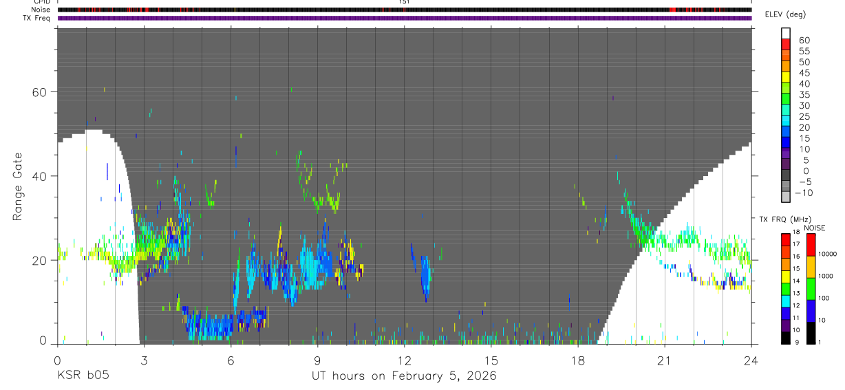The width and height of the screenshot is (845, 390).
Task: Click the "NOISE" legend title
Action: tap(814, 228)
